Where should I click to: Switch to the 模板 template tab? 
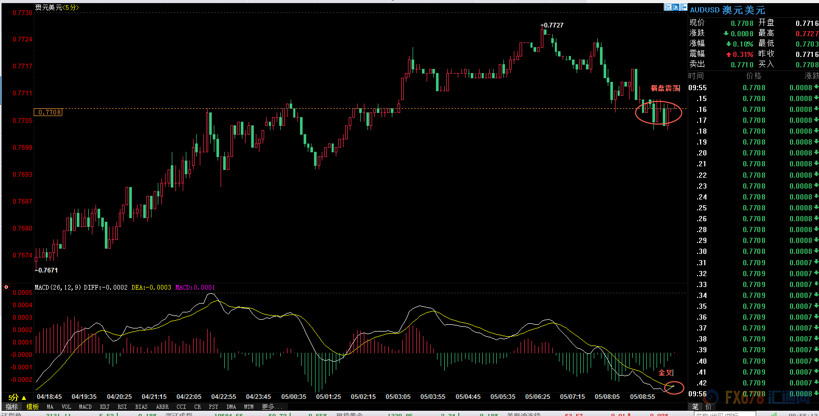(x=33, y=407)
